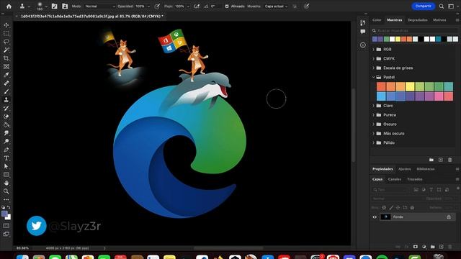Viewport: 461px width, 259px height.
Task: Create new swatch group folder icon
Action: pyautogui.click(x=431, y=160)
